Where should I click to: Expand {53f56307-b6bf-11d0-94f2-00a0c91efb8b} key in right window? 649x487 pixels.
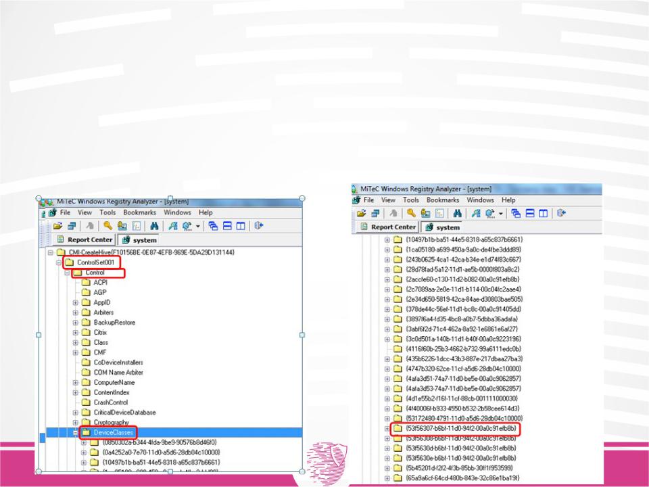pos(387,429)
